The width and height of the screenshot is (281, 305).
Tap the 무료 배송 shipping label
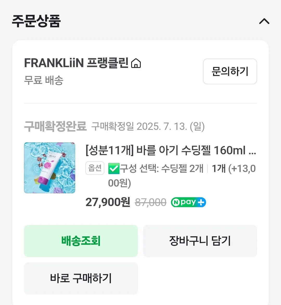[x=44, y=80]
